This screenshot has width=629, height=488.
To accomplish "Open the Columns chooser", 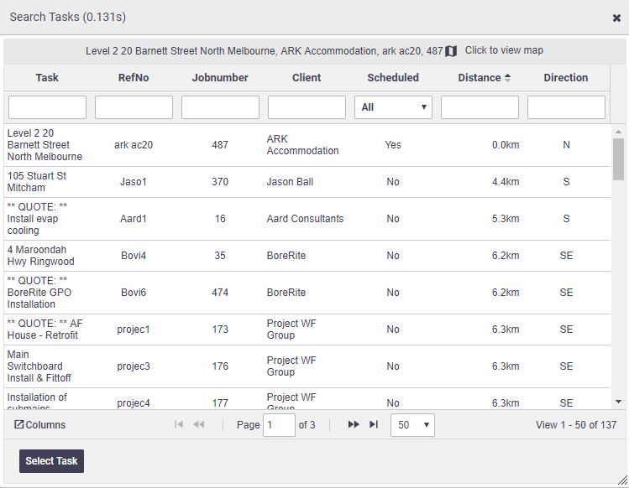I will click(39, 425).
